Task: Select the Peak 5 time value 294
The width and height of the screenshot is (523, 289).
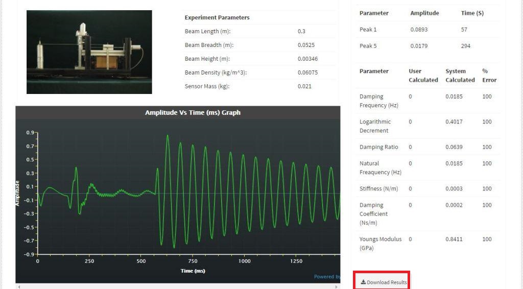Action: (x=466, y=45)
